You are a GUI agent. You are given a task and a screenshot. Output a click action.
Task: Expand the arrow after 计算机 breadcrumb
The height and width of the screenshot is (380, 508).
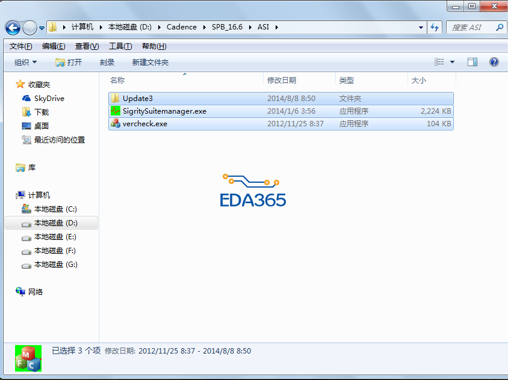(101, 27)
